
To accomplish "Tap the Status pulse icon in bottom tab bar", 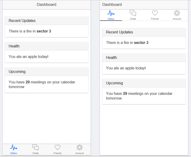I will click(13, 147).
